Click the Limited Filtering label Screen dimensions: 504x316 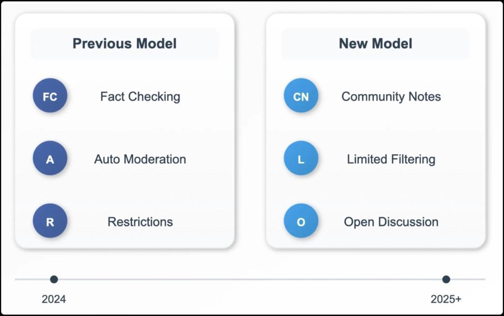(391, 159)
